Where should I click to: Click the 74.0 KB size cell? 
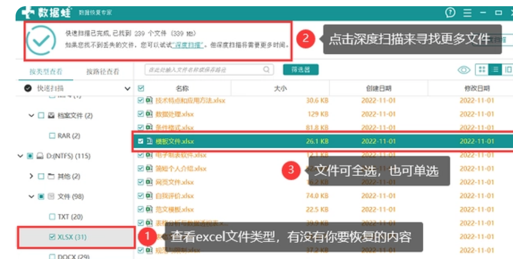point(317,196)
